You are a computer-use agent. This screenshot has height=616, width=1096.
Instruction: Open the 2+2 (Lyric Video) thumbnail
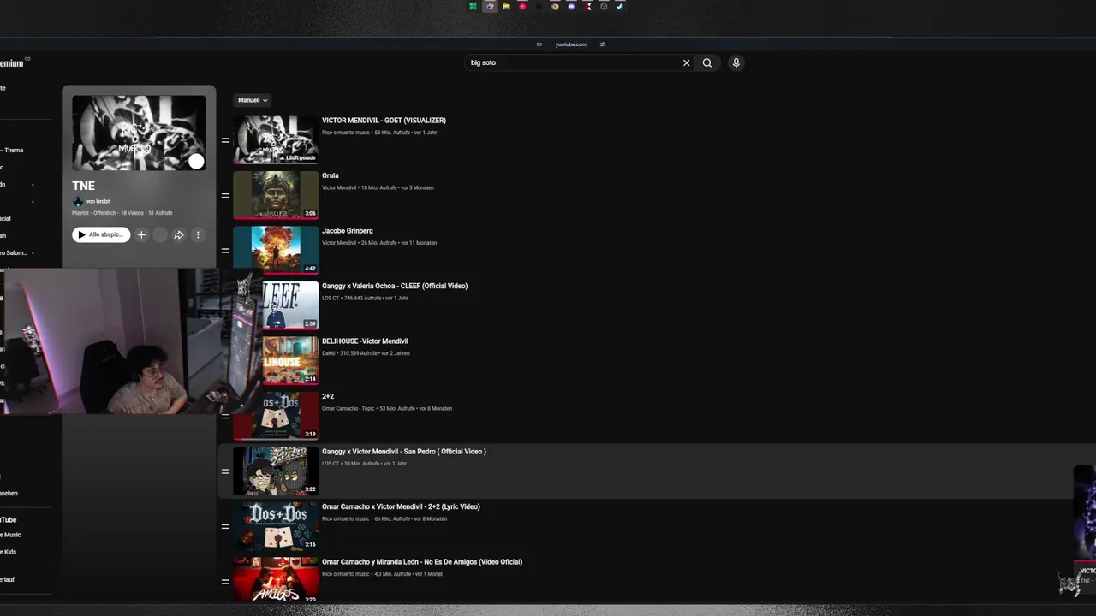click(x=276, y=526)
